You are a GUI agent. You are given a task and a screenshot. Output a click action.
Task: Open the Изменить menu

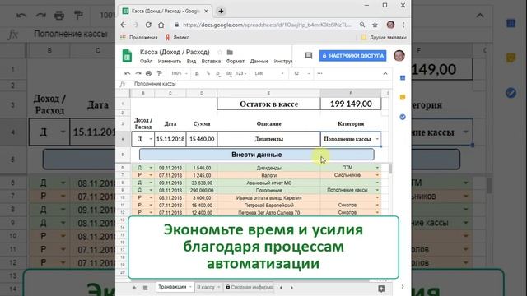(170, 62)
